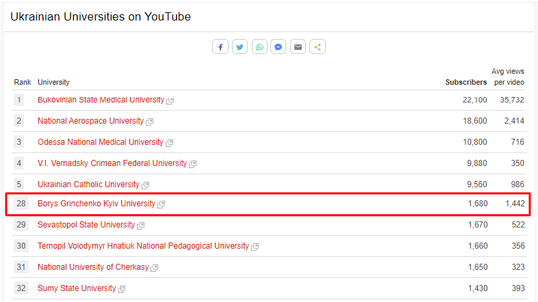Share the page via Twitter icon

[240, 47]
